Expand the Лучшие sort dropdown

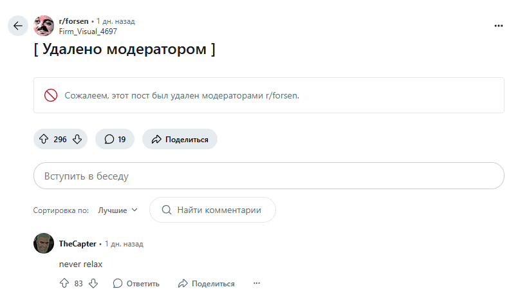(x=118, y=210)
